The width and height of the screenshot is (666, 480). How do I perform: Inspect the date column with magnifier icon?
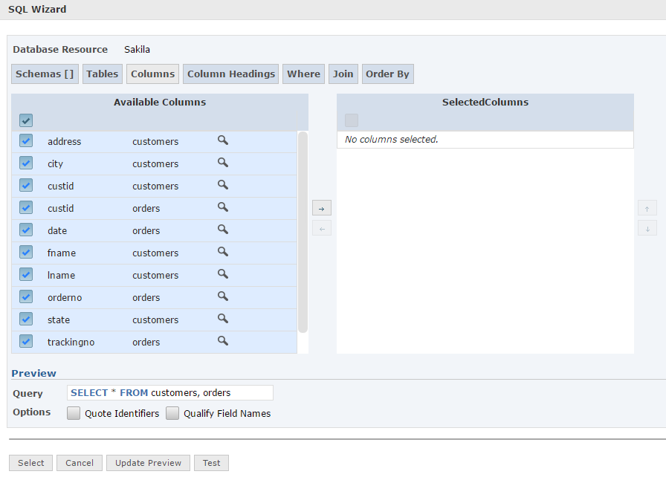pos(222,230)
